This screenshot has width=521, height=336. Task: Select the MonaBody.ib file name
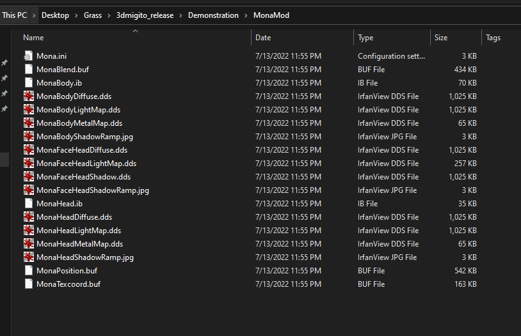pos(59,83)
